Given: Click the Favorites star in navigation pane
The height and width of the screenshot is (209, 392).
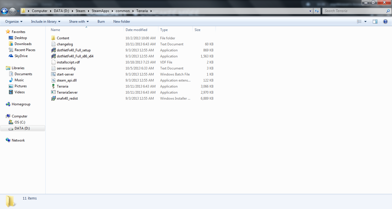Looking at the screenshot, I should (x=8, y=32).
